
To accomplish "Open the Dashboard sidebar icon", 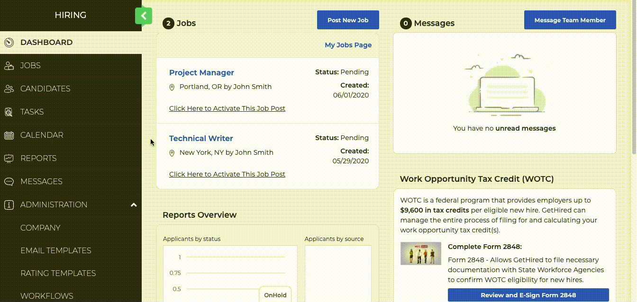I will (x=9, y=42).
